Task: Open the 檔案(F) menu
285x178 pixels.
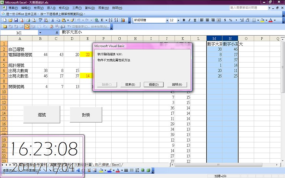Action: [x=13, y=8]
